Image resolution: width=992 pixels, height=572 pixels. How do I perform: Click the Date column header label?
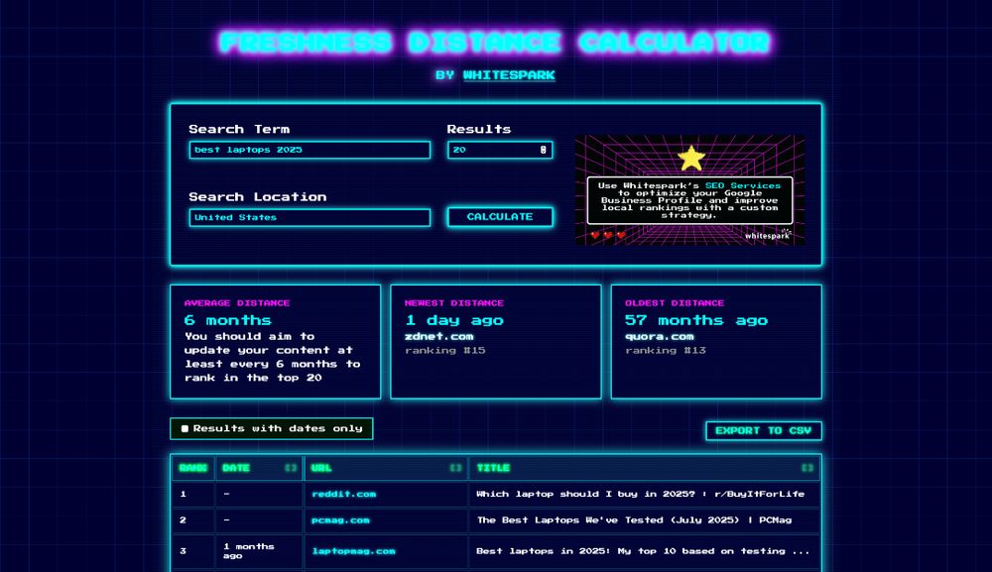pos(236,468)
